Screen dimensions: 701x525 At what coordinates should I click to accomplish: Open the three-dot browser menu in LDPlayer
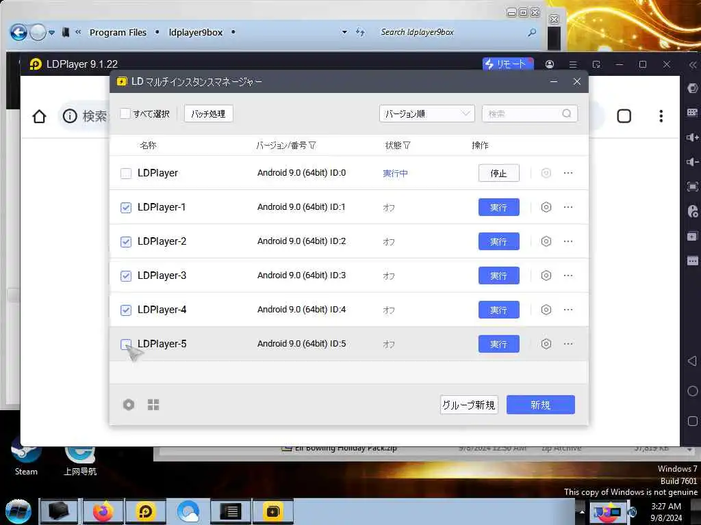pos(661,116)
